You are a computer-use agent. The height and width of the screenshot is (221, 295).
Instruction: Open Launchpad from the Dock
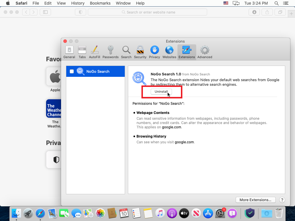[28, 213]
